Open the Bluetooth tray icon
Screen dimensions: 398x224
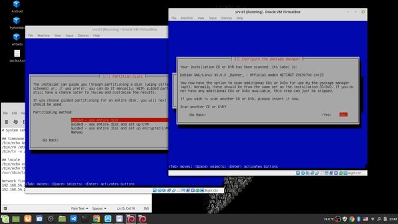358,219
